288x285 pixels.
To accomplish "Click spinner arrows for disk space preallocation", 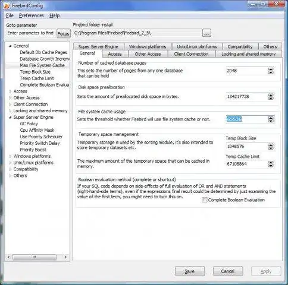I will coord(271,97).
